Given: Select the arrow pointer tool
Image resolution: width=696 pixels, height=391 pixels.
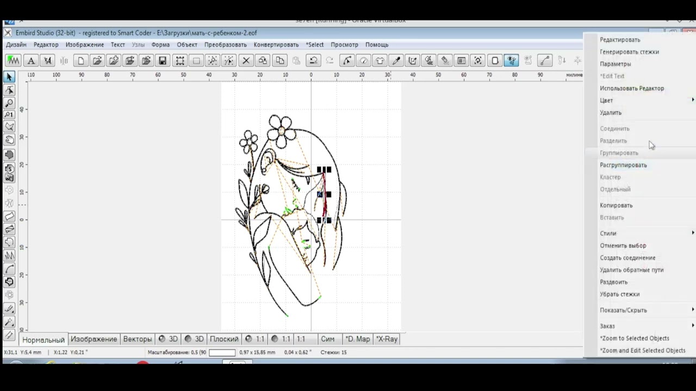Looking at the screenshot, I should (9, 77).
